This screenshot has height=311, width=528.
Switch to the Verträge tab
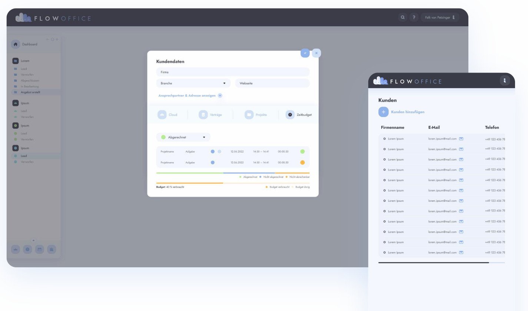[210, 115]
